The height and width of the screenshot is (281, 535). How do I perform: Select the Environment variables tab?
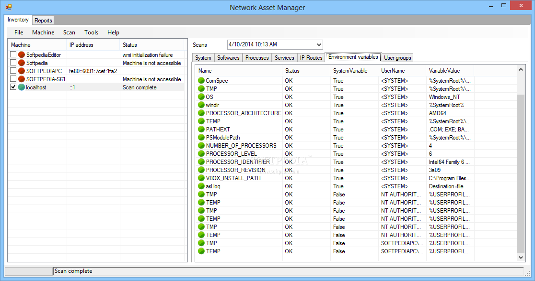pos(353,57)
